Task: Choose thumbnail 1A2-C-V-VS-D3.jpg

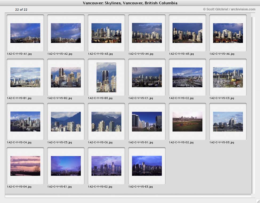Action: pyautogui.click(x=228, y=122)
